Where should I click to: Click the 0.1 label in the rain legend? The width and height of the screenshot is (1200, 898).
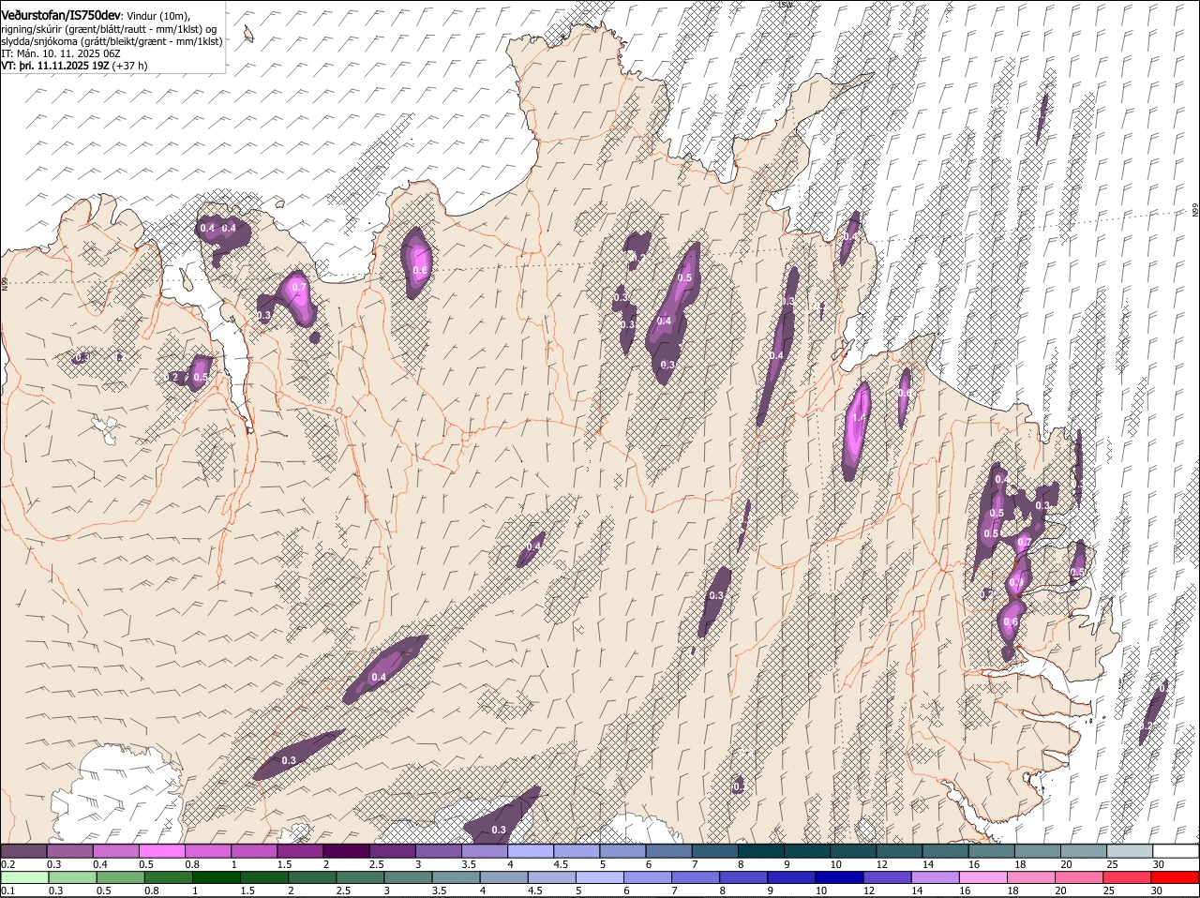tap(8, 891)
